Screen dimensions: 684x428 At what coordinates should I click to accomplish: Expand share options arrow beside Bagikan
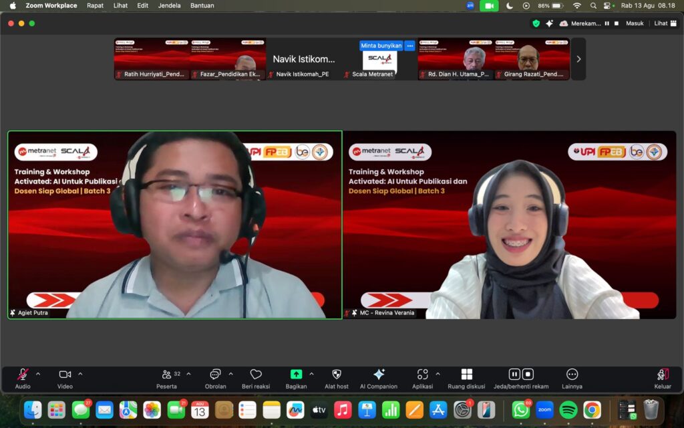coord(311,374)
